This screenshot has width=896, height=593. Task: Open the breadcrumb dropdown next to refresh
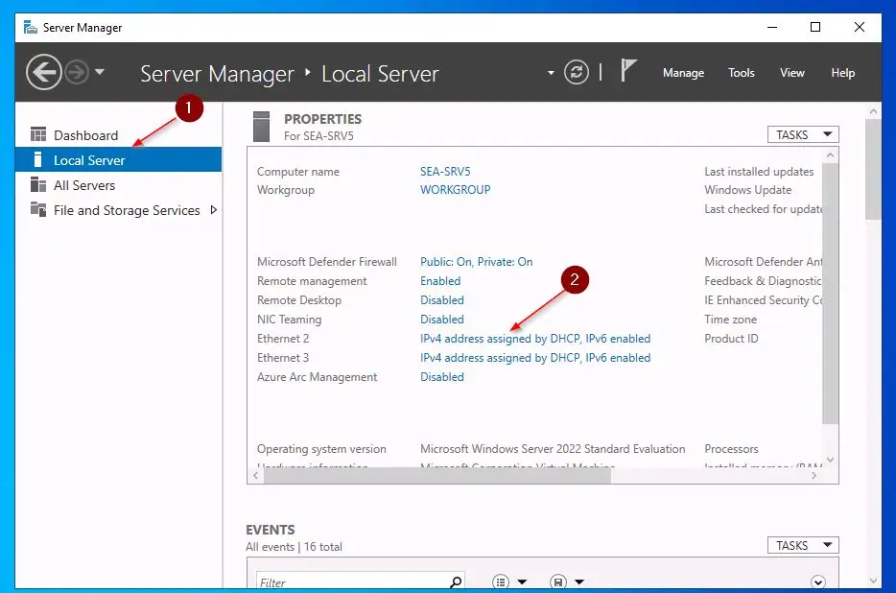pyautogui.click(x=551, y=73)
